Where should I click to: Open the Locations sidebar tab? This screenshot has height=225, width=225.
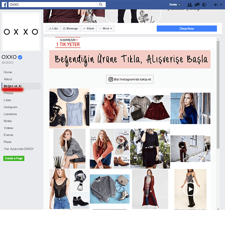click(10, 114)
